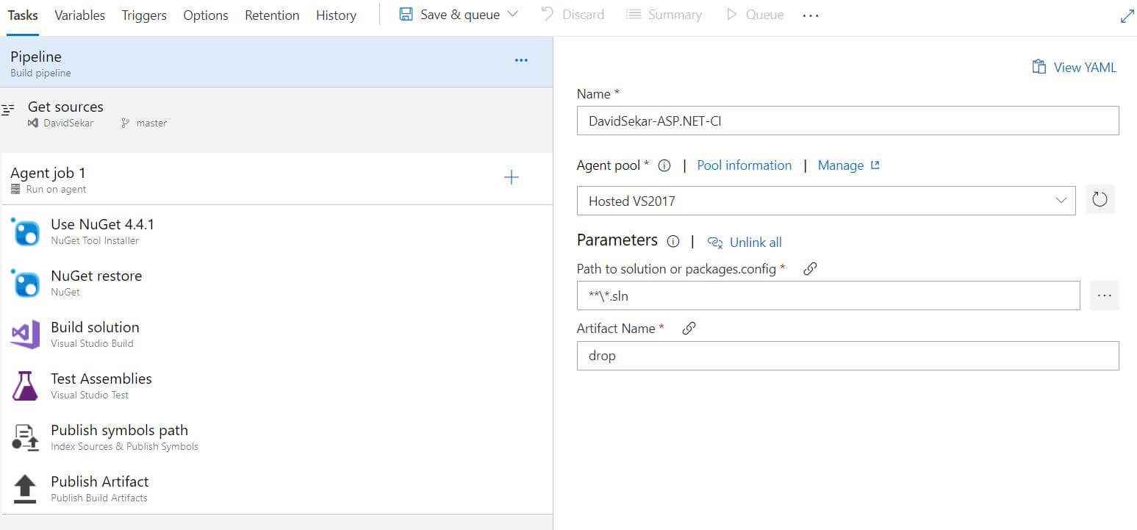The width and height of the screenshot is (1137, 530).
Task: Open the Hosted VS2017 agent pool dropdown
Action: [x=826, y=201]
